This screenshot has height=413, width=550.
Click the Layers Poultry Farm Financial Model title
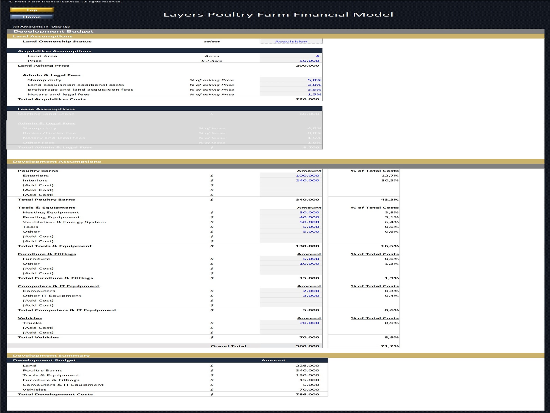click(278, 15)
